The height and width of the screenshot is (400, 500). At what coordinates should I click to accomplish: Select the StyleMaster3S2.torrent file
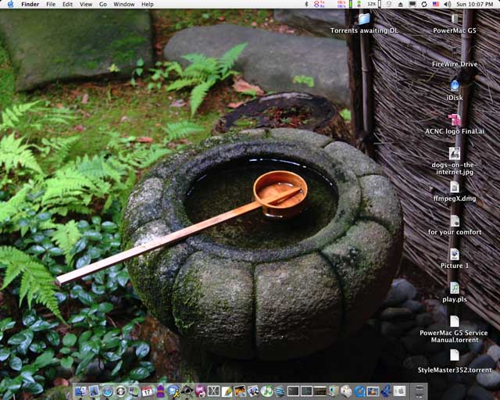[x=454, y=355]
